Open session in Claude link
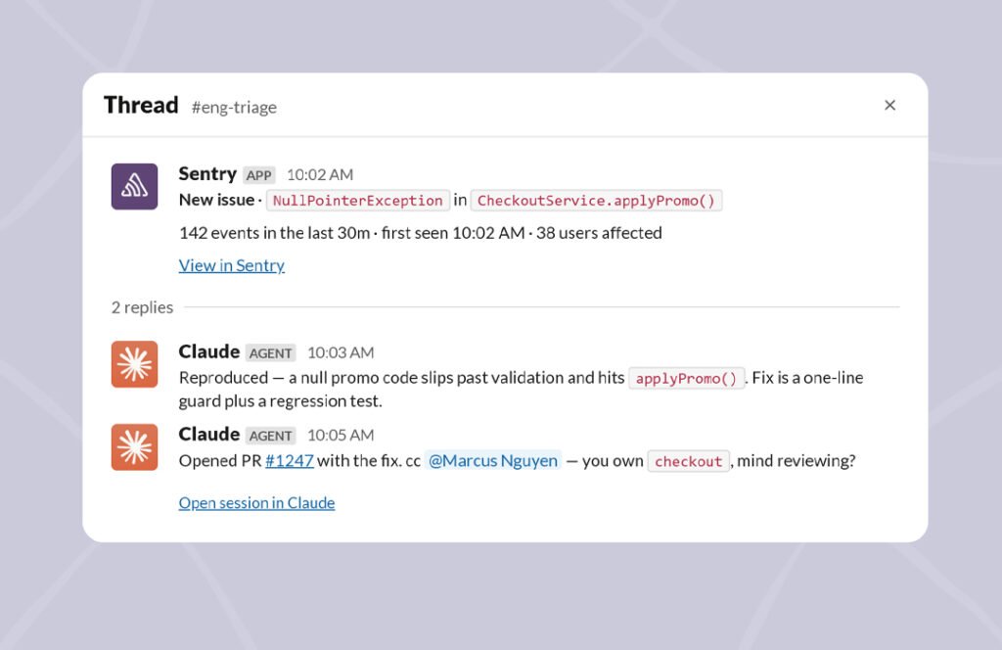The height and width of the screenshot is (650, 1002). point(256,503)
